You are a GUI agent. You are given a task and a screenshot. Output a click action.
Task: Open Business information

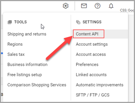pos(28,65)
